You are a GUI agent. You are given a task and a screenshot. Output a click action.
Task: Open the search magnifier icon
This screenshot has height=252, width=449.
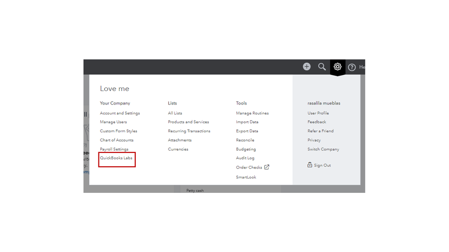tap(322, 66)
